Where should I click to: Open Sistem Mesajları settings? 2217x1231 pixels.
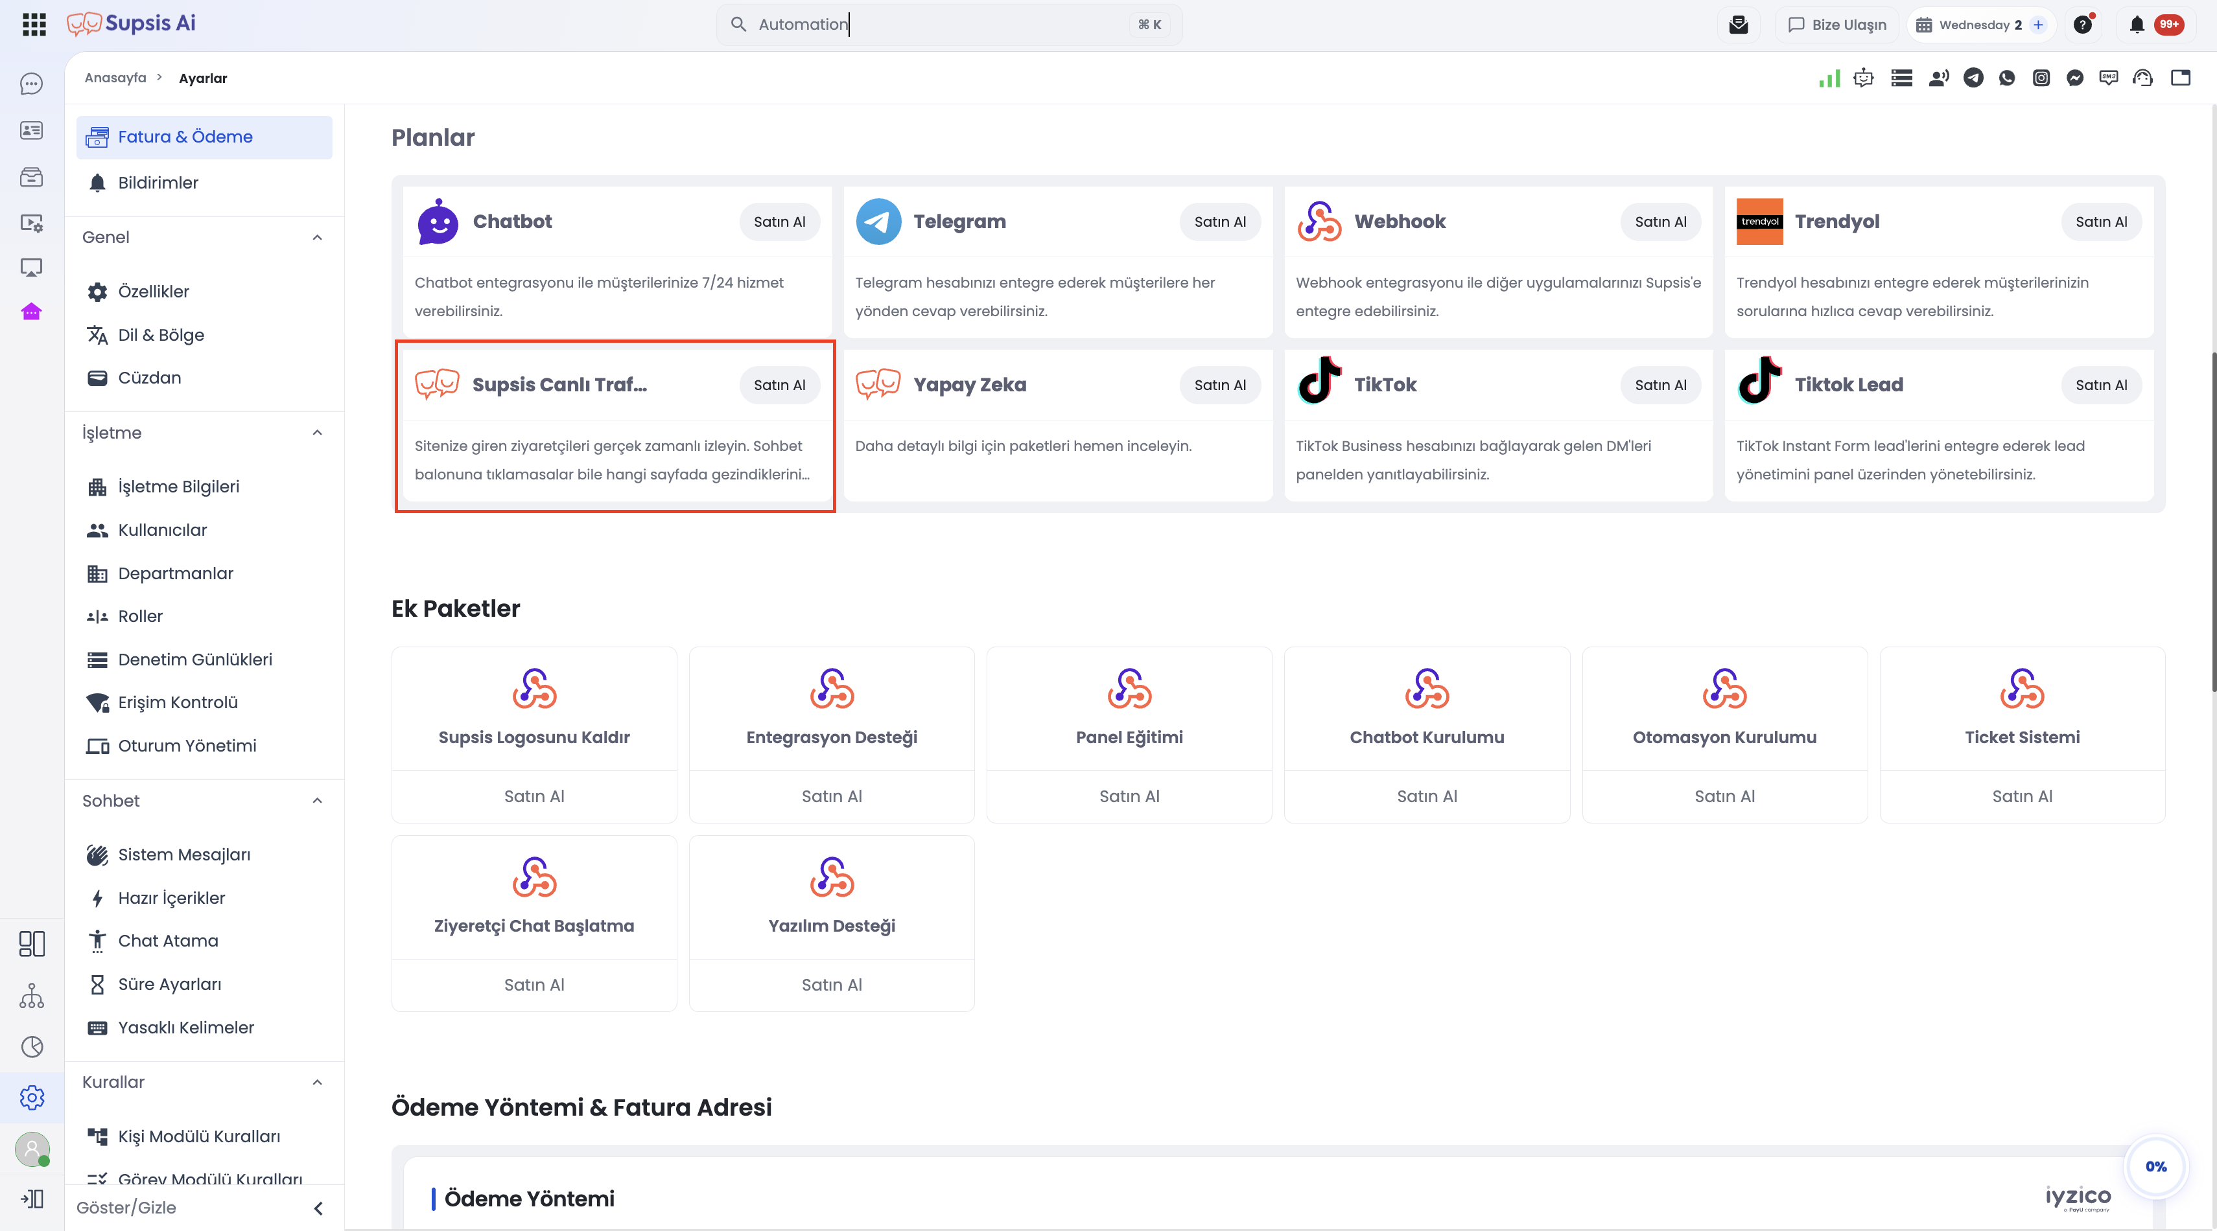click(204, 854)
